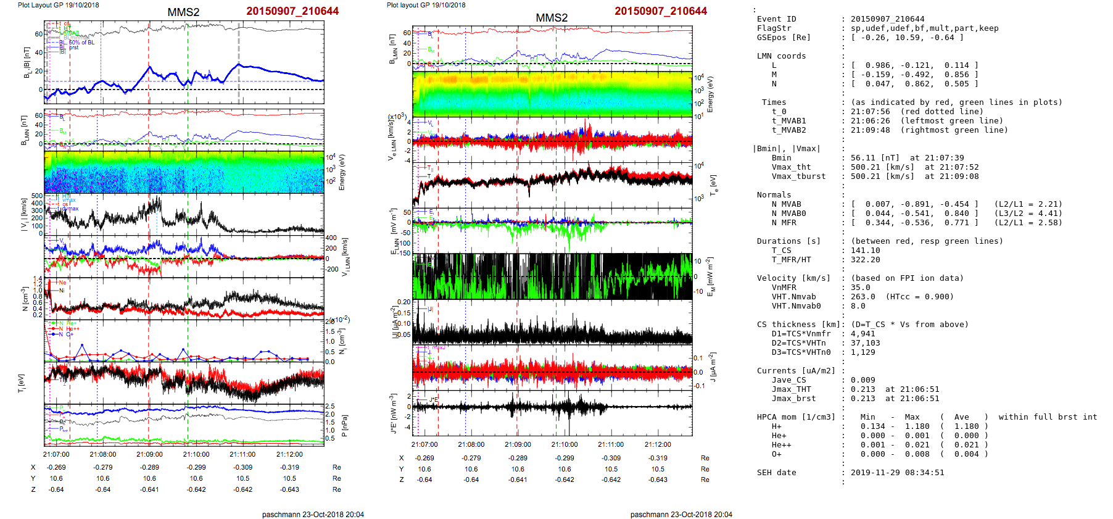Click the 21:10:00 time label under middle plot

pos(565,444)
